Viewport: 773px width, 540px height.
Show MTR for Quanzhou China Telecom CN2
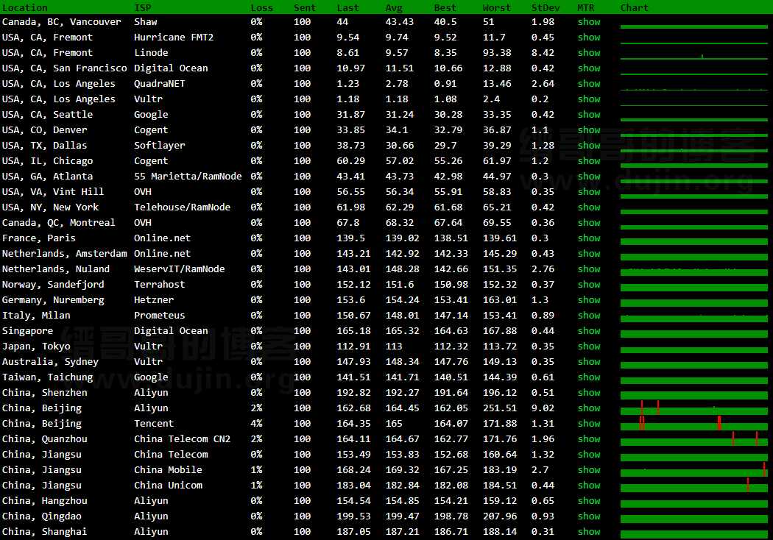(x=589, y=439)
